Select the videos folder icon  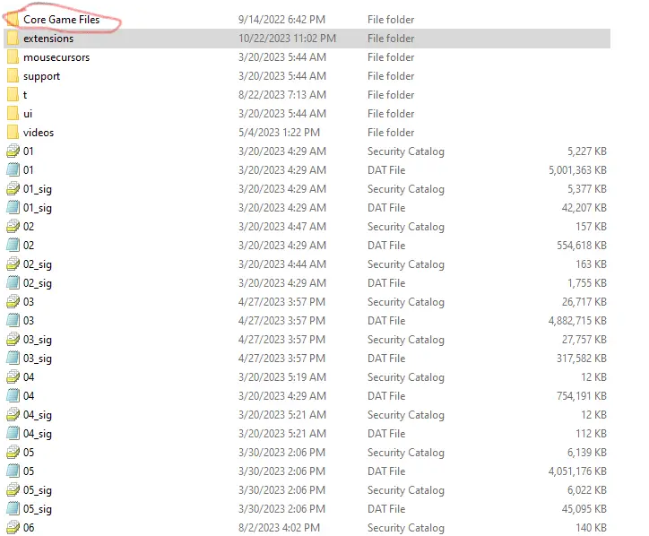pyautogui.click(x=13, y=133)
